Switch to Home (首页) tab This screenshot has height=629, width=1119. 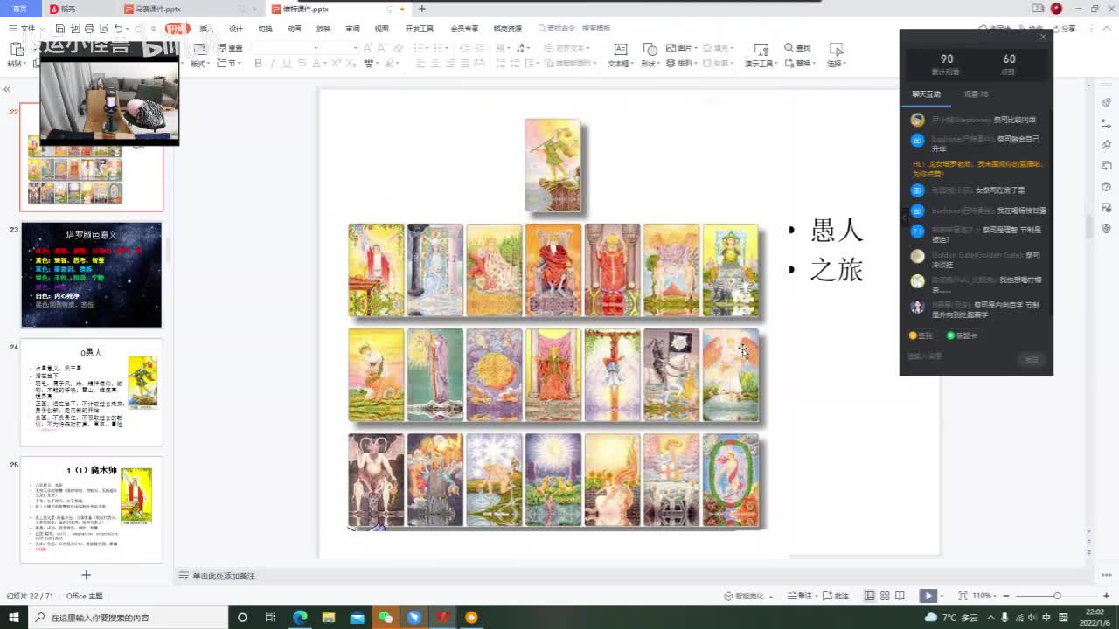(19, 9)
